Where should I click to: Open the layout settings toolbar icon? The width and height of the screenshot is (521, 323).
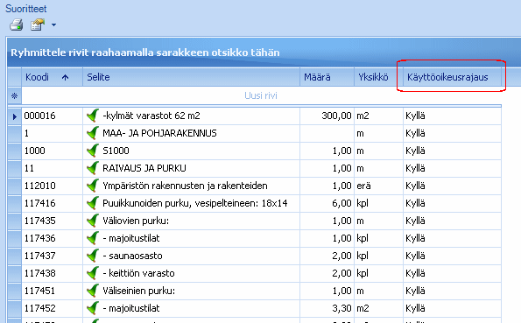coord(38,25)
